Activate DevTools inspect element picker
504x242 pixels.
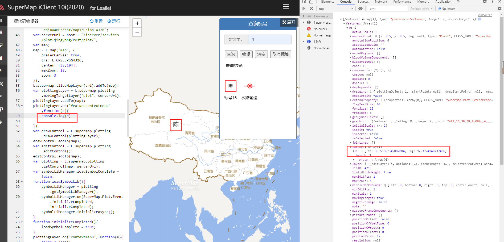coord(304,2)
